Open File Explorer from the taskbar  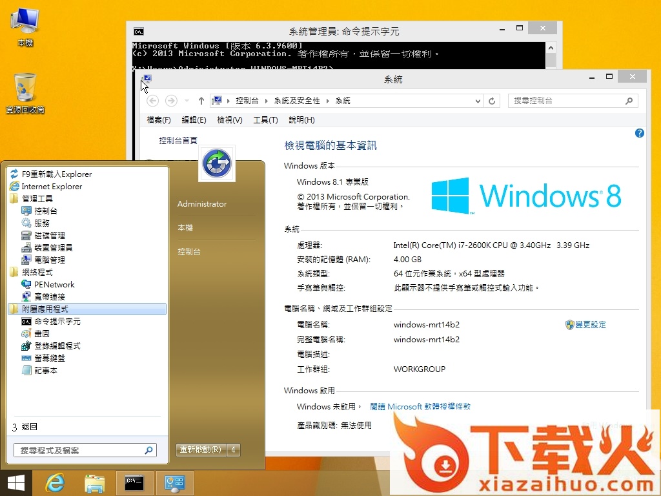(x=94, y=483)
